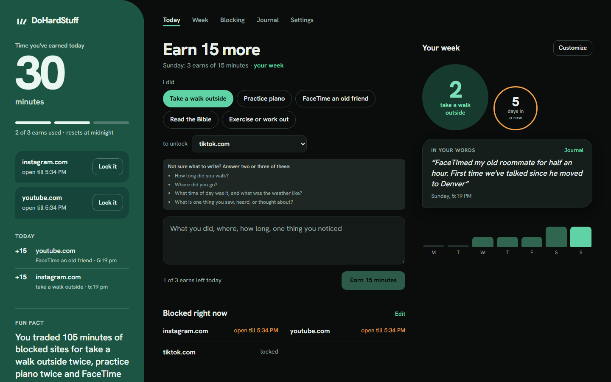
Task: Select the FaceTime an old friend chip
Action: 335,99
